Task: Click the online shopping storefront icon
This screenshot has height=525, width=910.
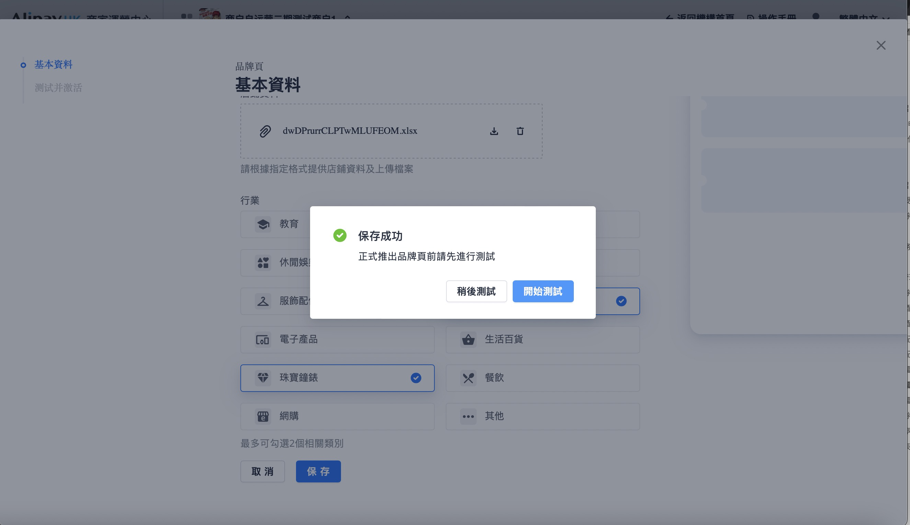Action: coord(263,417)
